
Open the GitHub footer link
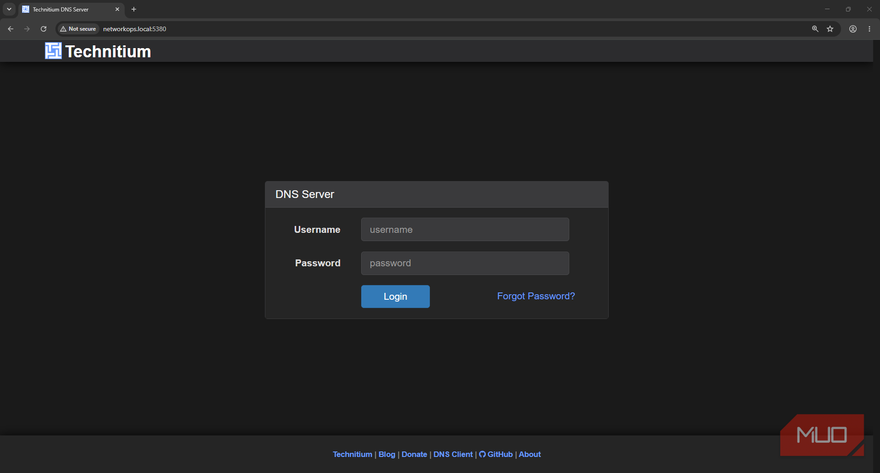coord(496,454)
